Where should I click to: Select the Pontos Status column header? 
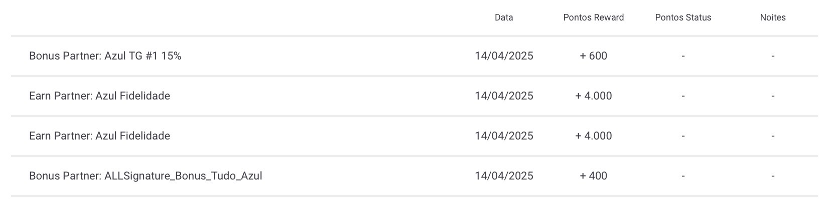coord(683,17)
